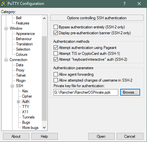Click the category list scrollbar thumb

tap(44, 78)
